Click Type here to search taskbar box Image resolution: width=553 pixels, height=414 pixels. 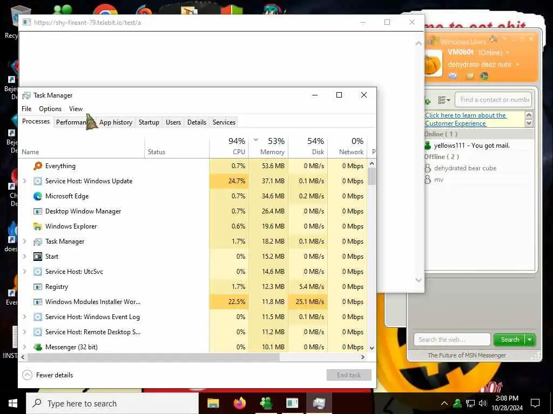tap(112, 403)
